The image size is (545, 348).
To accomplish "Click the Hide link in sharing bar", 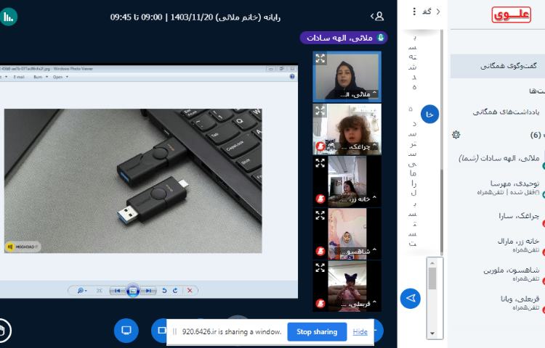I will (x=360, y=331).
